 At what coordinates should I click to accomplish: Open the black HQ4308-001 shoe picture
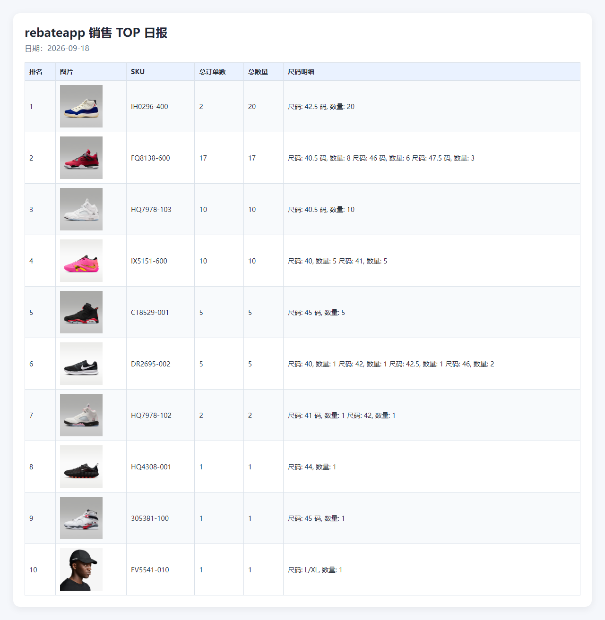pos(81,467)
